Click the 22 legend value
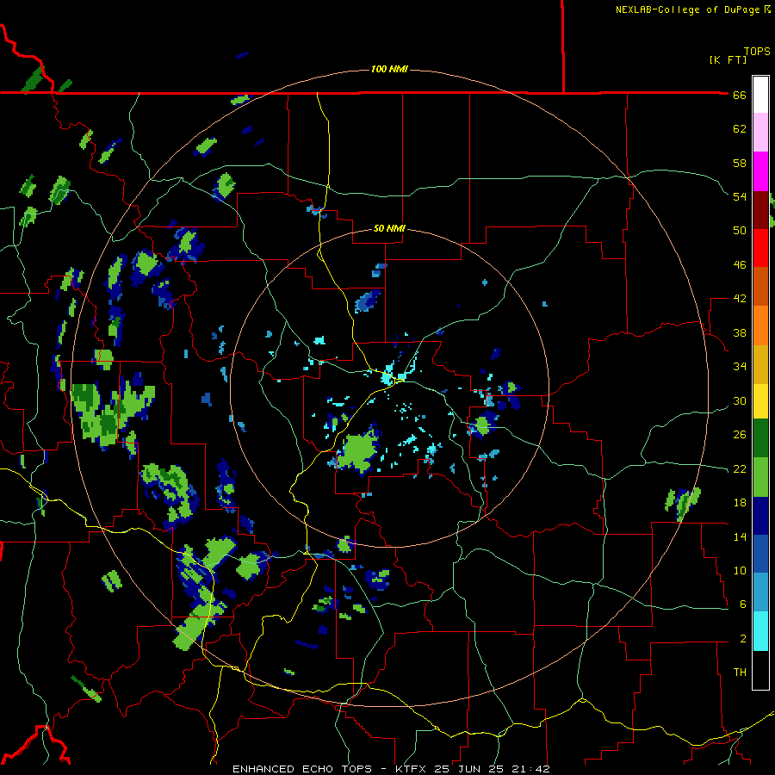Viewport: 775px width, 775px height. (x=740, y=468)
